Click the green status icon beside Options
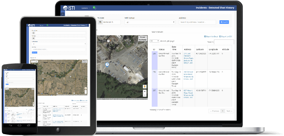 pyautogui.click(x=94, y=8)
